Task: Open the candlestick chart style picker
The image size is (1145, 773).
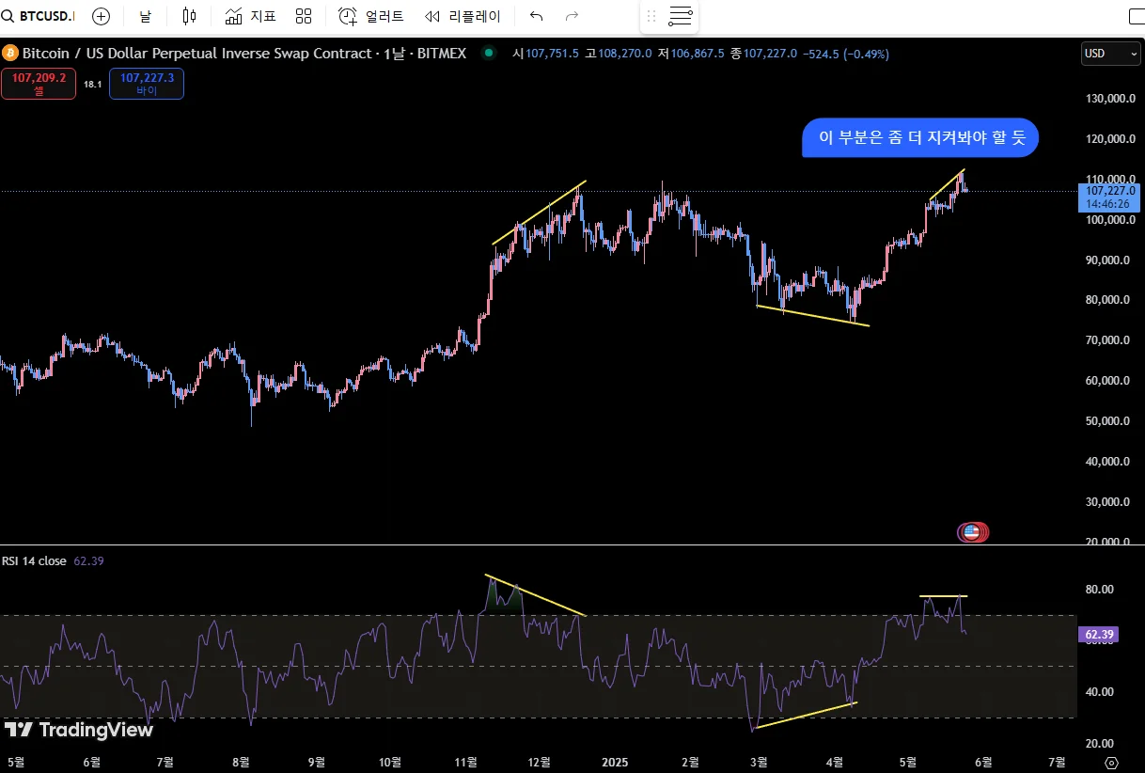Action: point(190,16)
